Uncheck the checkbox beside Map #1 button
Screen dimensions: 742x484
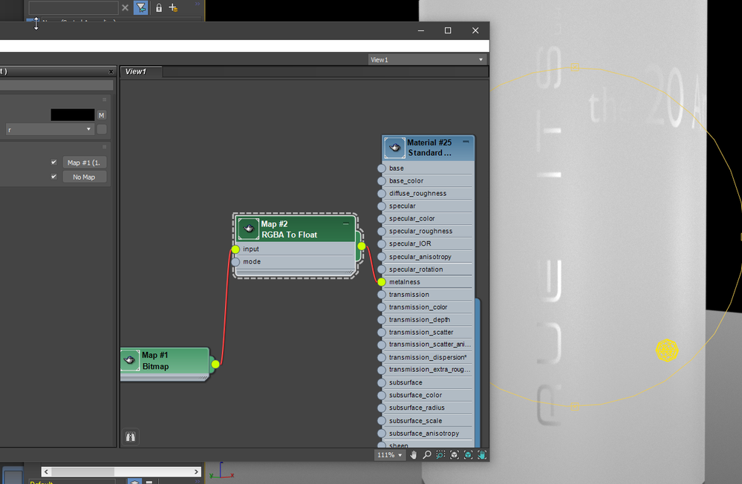point(53,163)
